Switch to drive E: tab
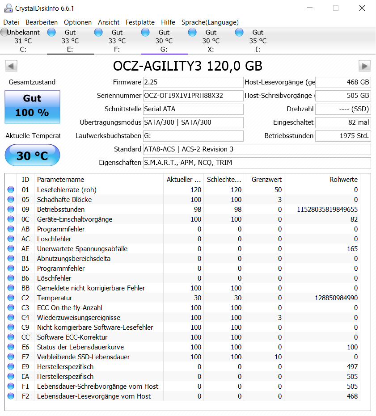The image size is (376, 416). coord(70,41)
